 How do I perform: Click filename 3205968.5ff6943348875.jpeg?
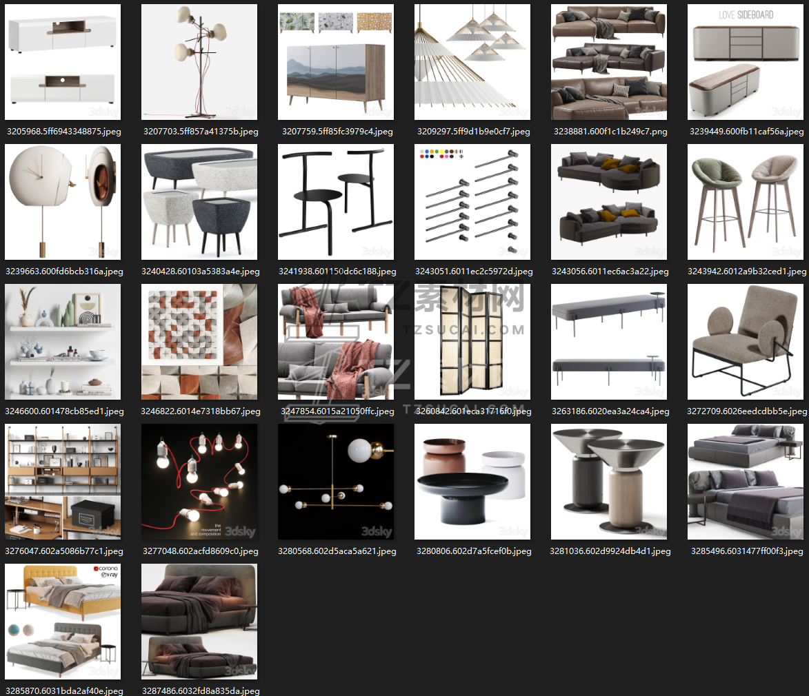click(x=64, y=132)
